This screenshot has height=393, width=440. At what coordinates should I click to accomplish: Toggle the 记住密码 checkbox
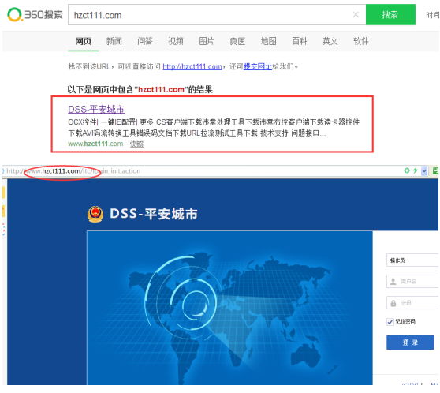(x=390, y=322)
